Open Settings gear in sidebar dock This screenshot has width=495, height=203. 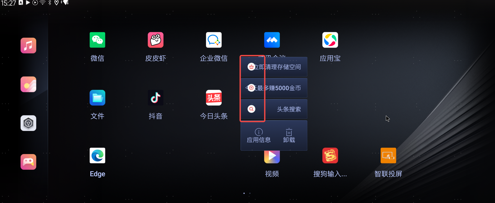28,123
